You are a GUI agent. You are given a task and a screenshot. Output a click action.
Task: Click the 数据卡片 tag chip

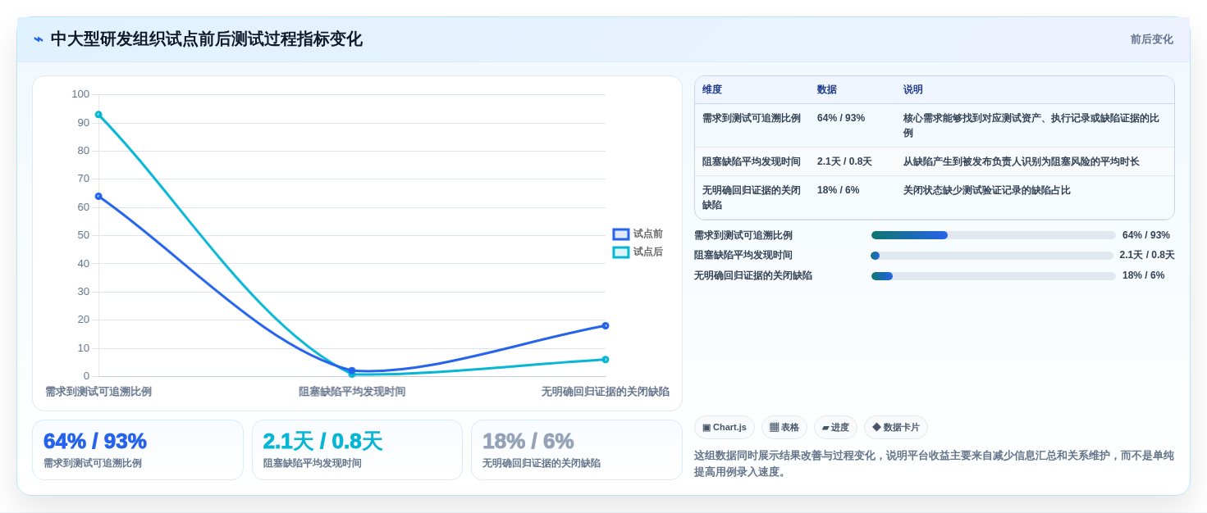click(896, 427)
